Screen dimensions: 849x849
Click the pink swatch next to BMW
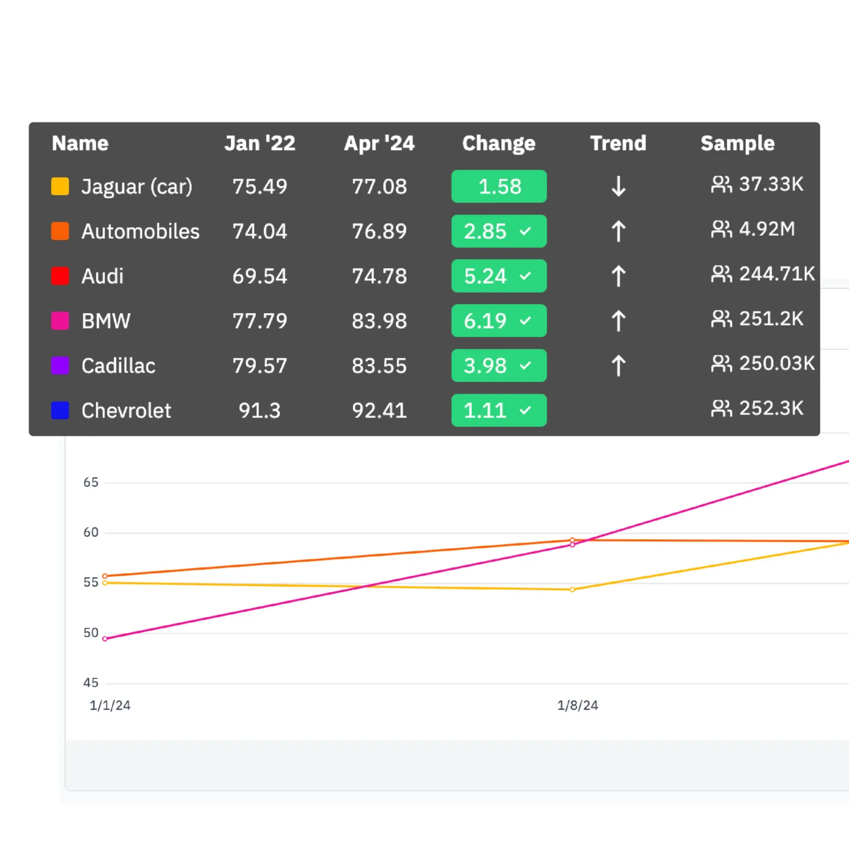tap(60, 321)
